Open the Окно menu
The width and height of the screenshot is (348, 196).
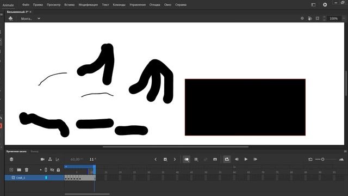[167, 5]
